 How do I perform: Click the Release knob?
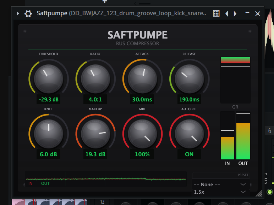pyautogui.click(x=189, y=79)
